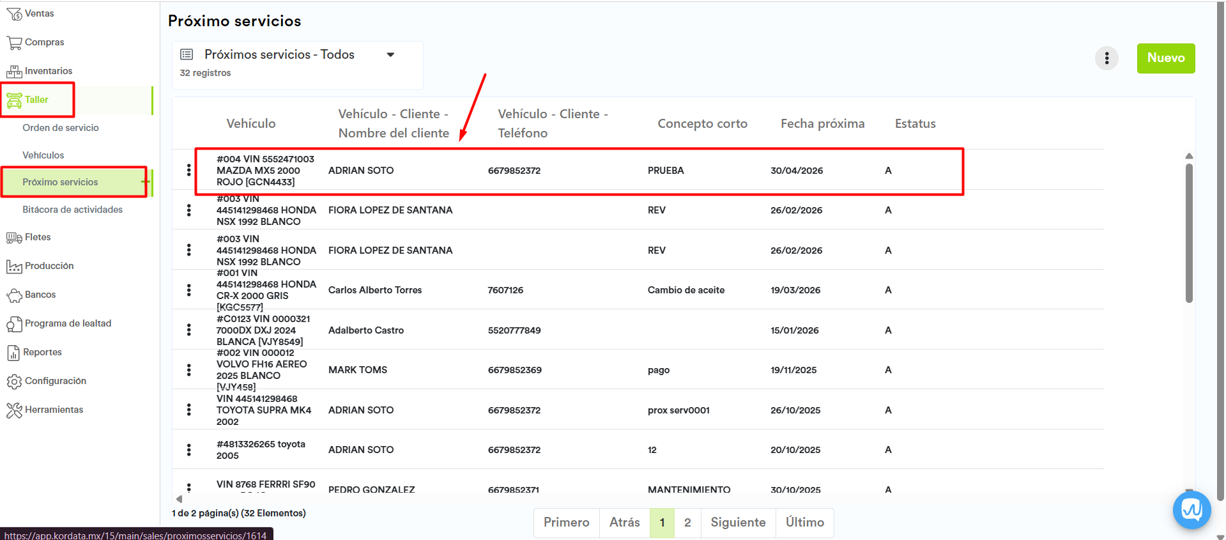Open the Configuración gear icon
The image size is (1226, 540).
coord(14,382)
